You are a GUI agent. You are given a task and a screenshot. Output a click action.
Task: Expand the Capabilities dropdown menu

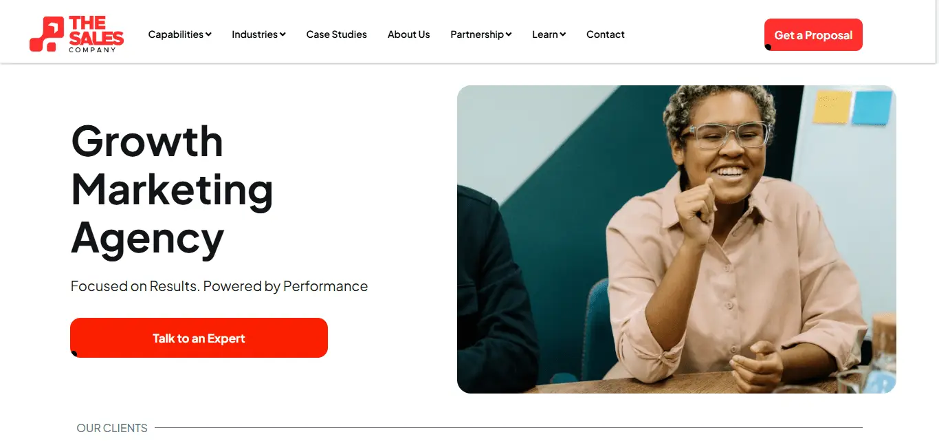click(x=176, y=34)
